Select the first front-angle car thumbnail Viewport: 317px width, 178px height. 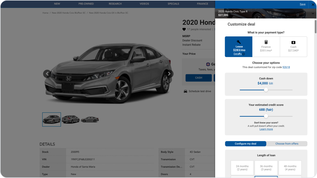coord(52,120)
